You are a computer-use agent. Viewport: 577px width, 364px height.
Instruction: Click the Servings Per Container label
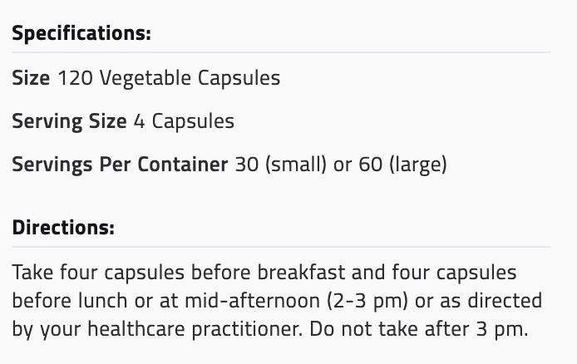(120, 164)
